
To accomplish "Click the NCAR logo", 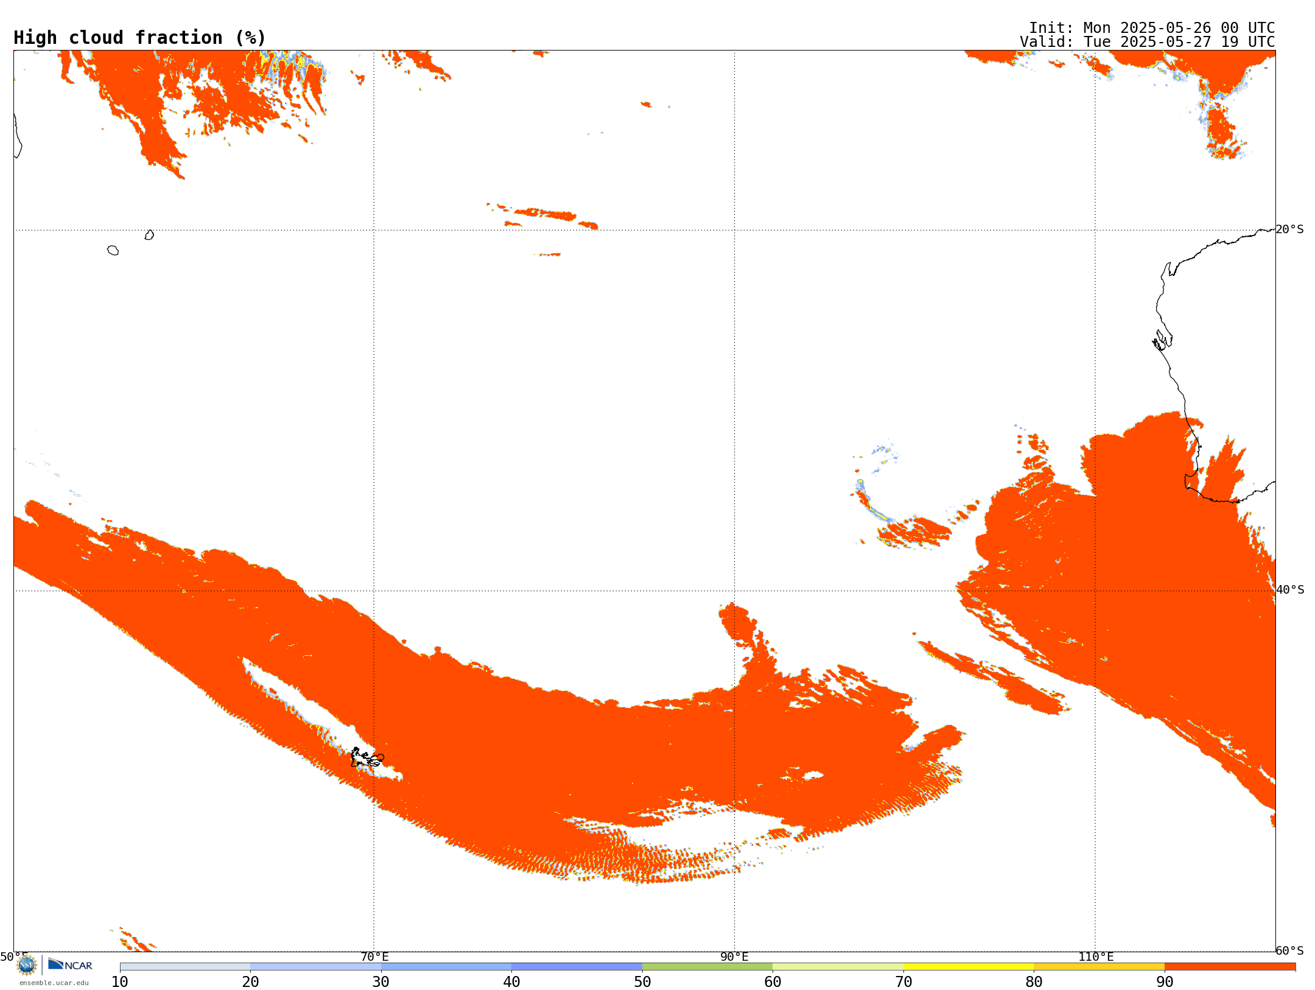I will [70, 964].
